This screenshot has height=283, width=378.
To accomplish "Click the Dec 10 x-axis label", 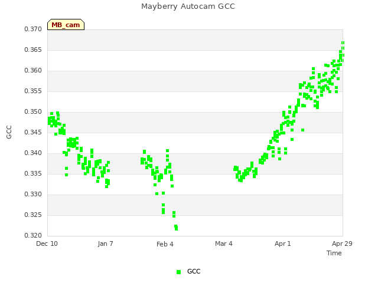I will point(47,243).
